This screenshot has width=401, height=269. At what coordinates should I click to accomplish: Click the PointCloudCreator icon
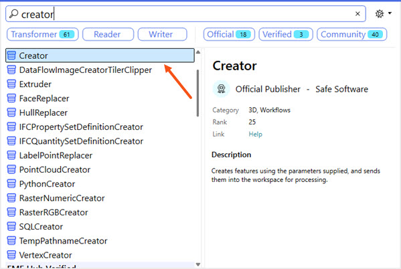click(x=11, y=169)
